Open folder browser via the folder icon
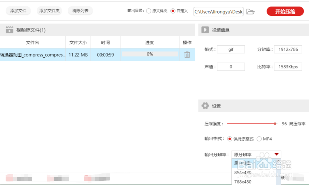The height and width of the screenshot is (185, 309). 251,11
